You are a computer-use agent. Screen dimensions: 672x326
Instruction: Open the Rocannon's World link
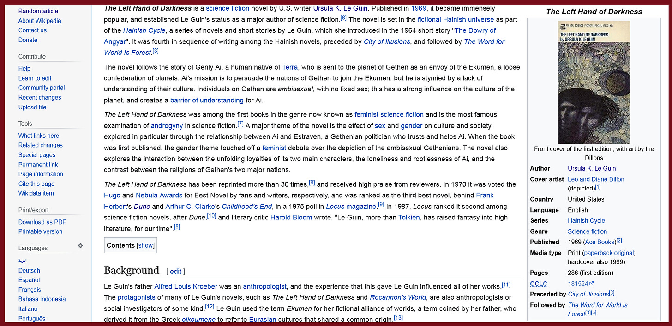click(398, 297)
